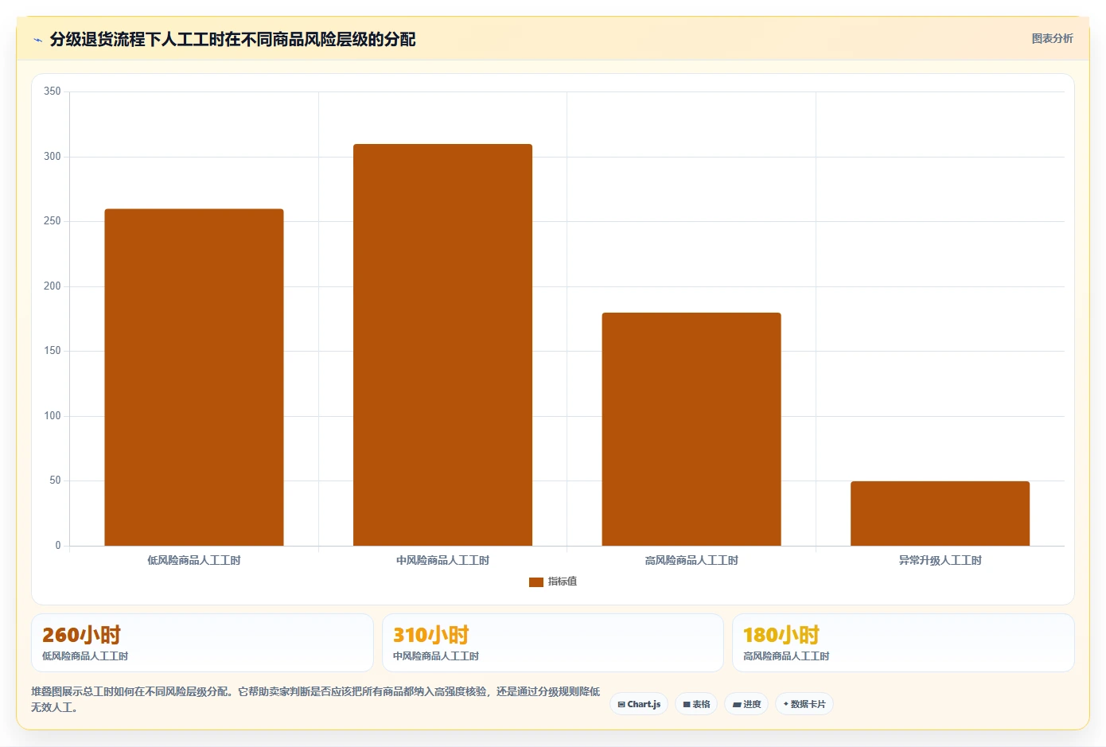Click the 100 y-axis tick label
Viewport: 1106px width, 747px height.
[x=53, y=416]
